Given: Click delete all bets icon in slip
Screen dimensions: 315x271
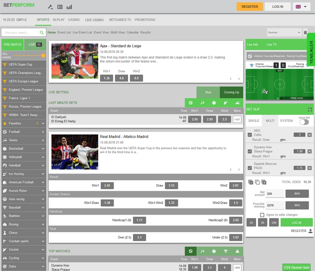Looking at the screenshot, I should (264, 182).
